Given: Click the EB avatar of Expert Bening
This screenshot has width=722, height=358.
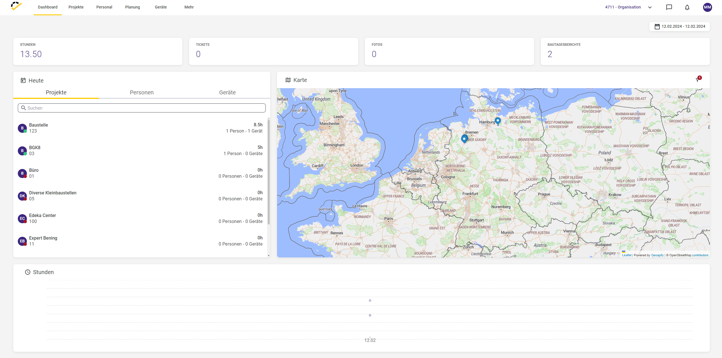Looking at the screenshot, I should click(x=22, y=241).
